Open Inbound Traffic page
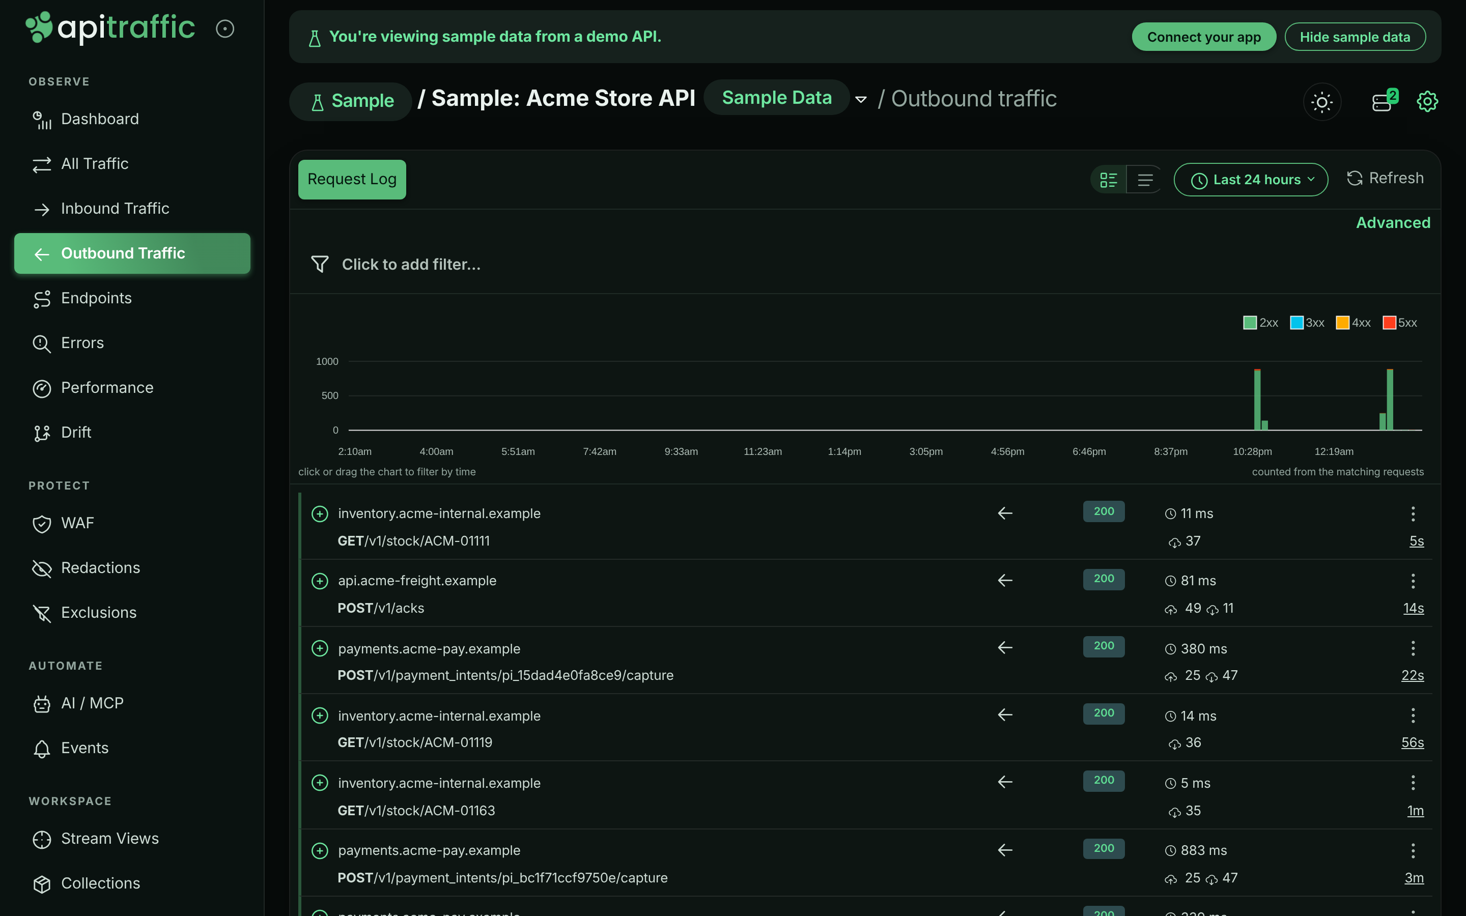The width and height of the screenshot is (1466, 916). pos(132,209)
